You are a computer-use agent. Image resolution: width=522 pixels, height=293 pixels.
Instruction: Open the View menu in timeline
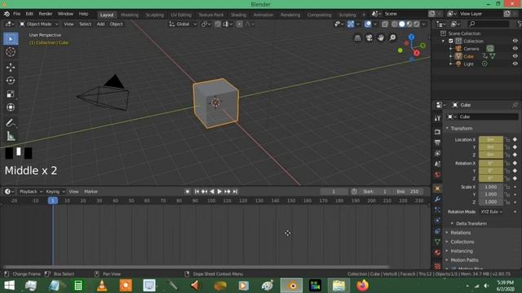point(73,192)
